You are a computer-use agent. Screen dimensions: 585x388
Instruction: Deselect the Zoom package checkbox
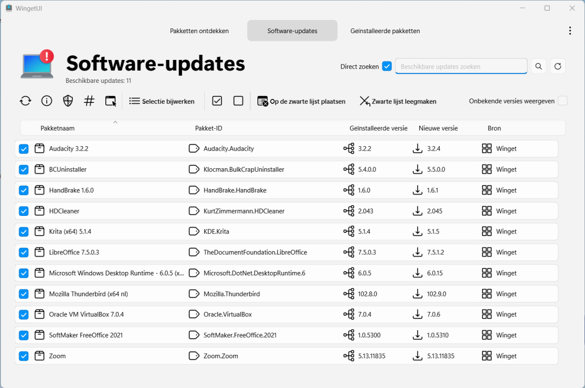[x=23, y=356]
